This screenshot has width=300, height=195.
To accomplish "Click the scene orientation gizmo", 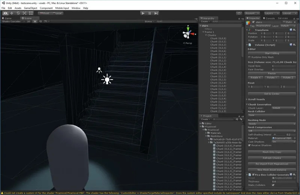I will pyautogui.click(x=188, y=34).
